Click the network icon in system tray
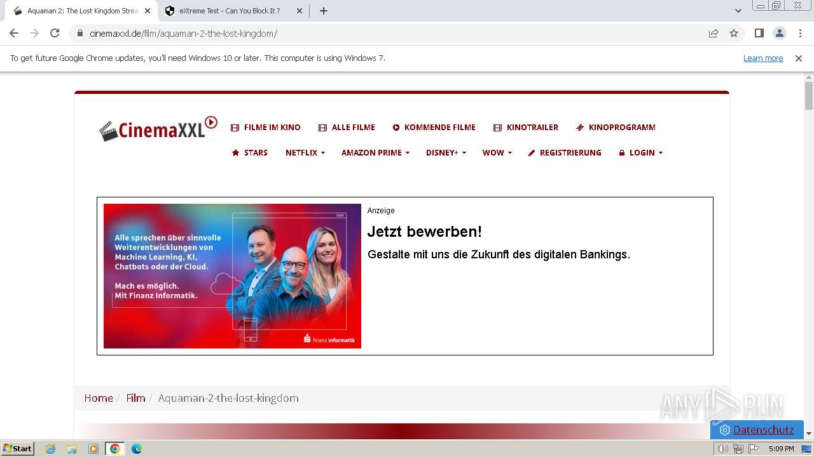 tap(738, 449)
